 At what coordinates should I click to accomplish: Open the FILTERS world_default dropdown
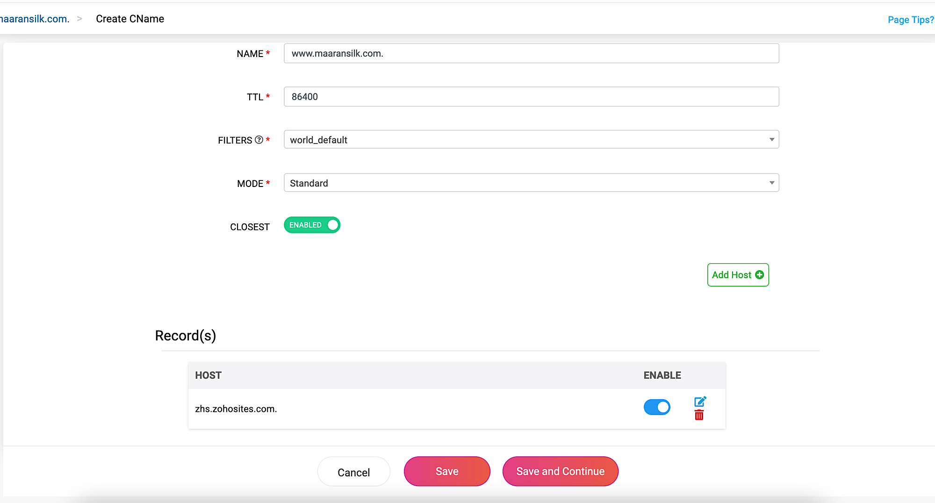pyautogui.click(x=531, y=140)
